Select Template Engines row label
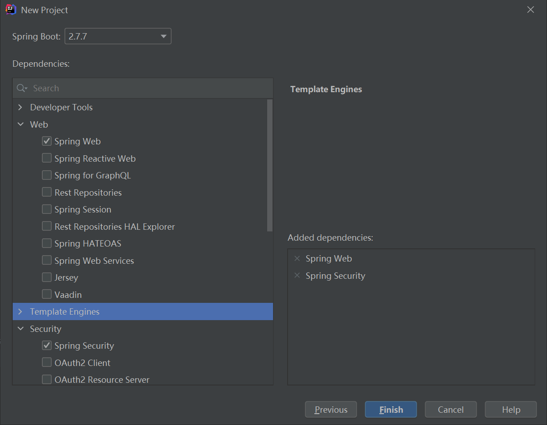547x425 pixels. [x=65, y=311]
